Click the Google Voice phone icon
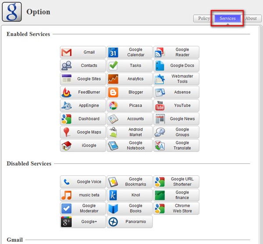This screenshot has width=263, height=244. (67, 182)
